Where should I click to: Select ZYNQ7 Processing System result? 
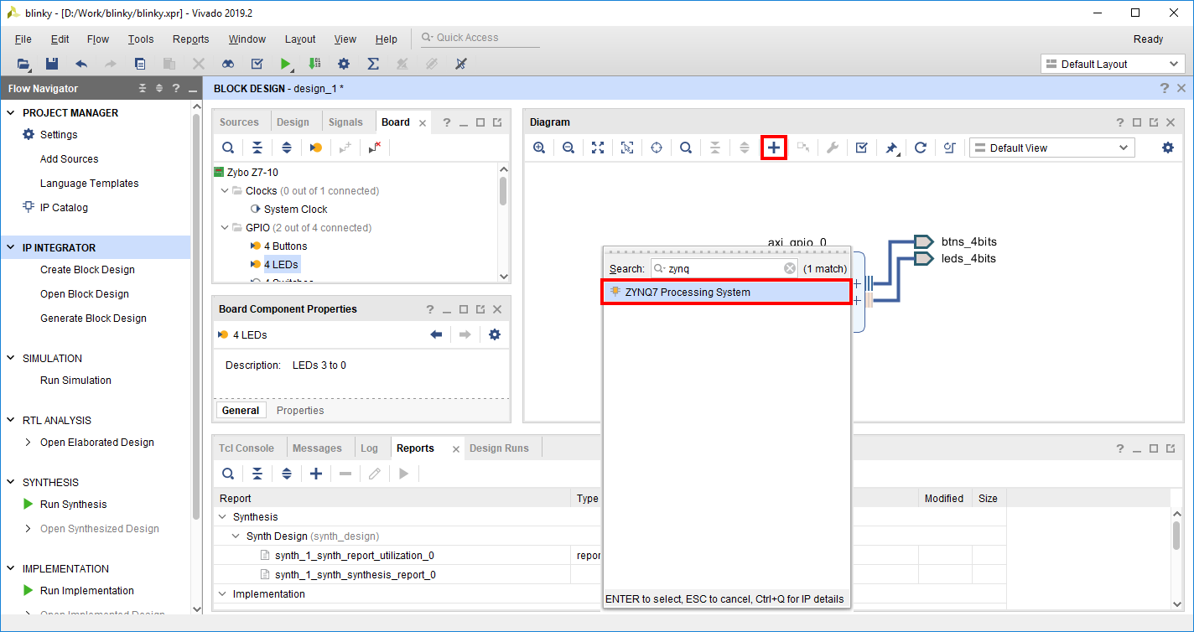pos(727,292)
